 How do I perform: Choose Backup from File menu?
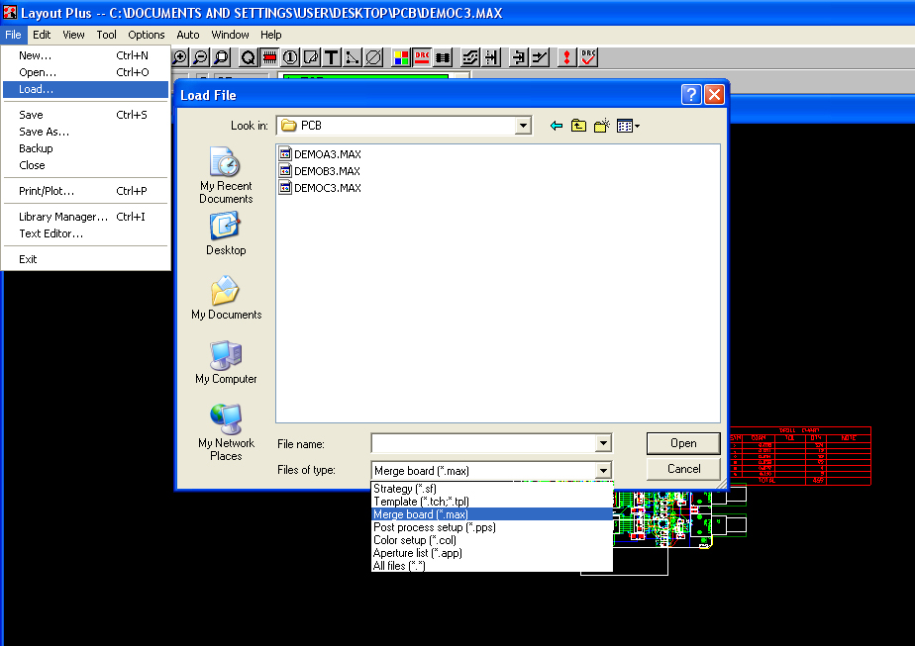click(85, 148)
